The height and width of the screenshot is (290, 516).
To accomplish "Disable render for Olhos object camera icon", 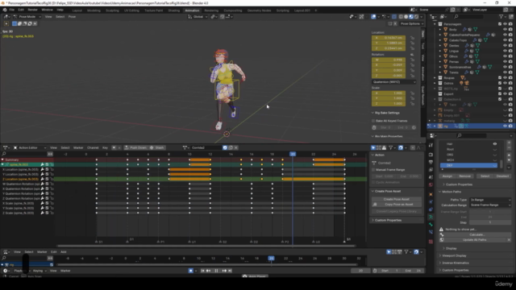I will tap(510, 56).
